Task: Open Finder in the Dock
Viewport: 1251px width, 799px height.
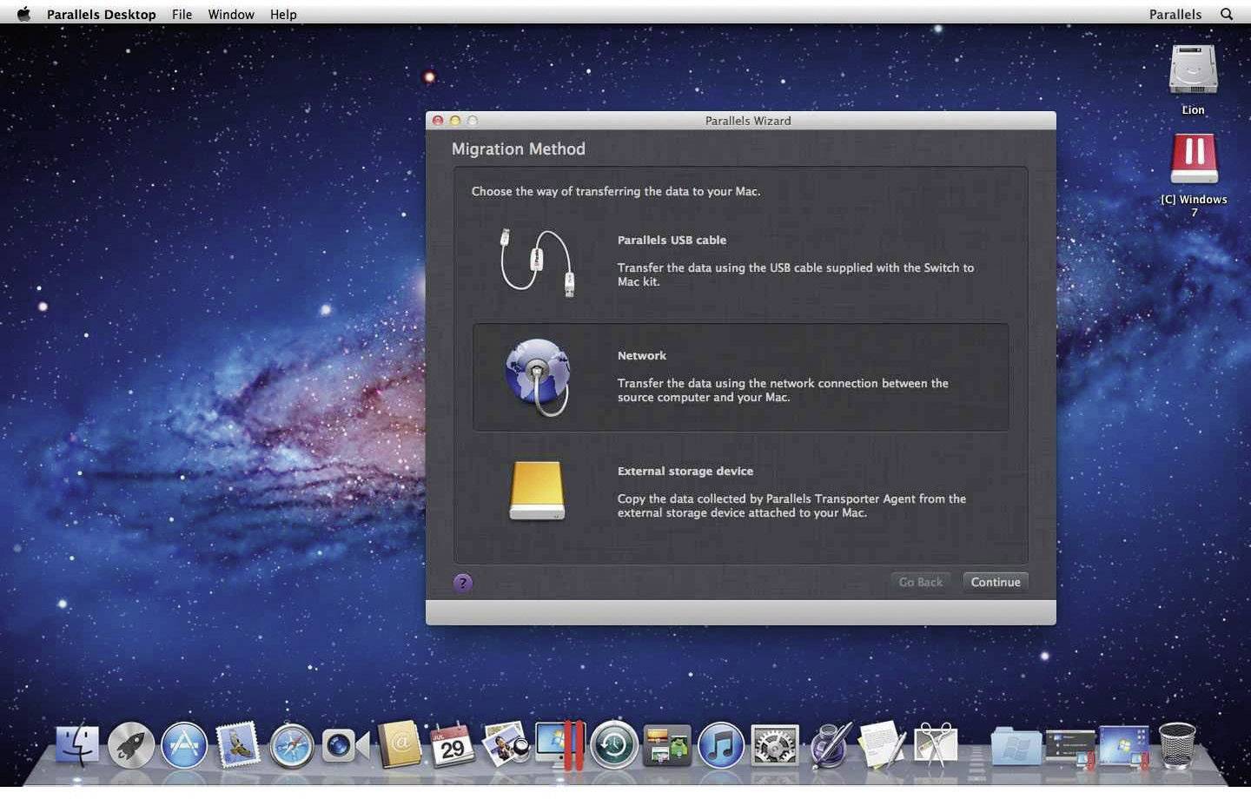Action: tap(77, 745)
